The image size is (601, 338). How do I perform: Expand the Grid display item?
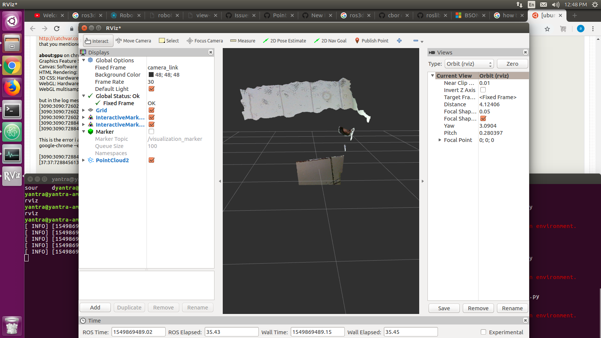click(83, 110)
